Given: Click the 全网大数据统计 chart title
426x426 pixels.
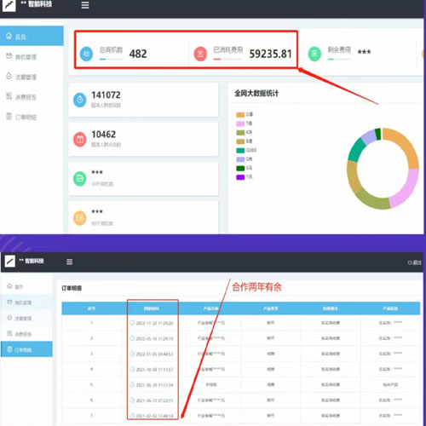Looking at the screenshot, I should 256,93.
